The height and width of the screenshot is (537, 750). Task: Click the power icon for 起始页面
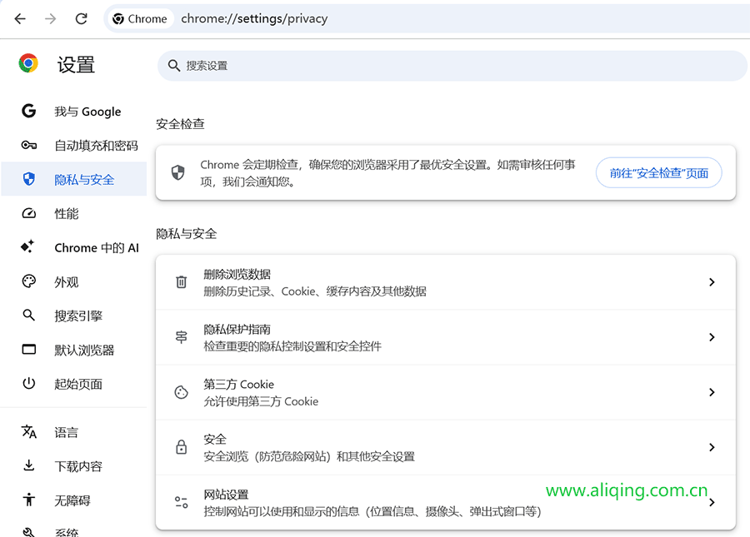(x=28, y=384)
